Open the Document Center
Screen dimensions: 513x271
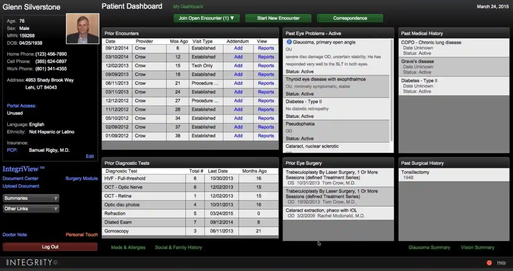click(x=20, y=178)
